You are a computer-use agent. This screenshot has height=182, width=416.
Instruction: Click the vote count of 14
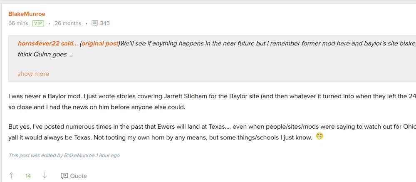coord(28,176)
